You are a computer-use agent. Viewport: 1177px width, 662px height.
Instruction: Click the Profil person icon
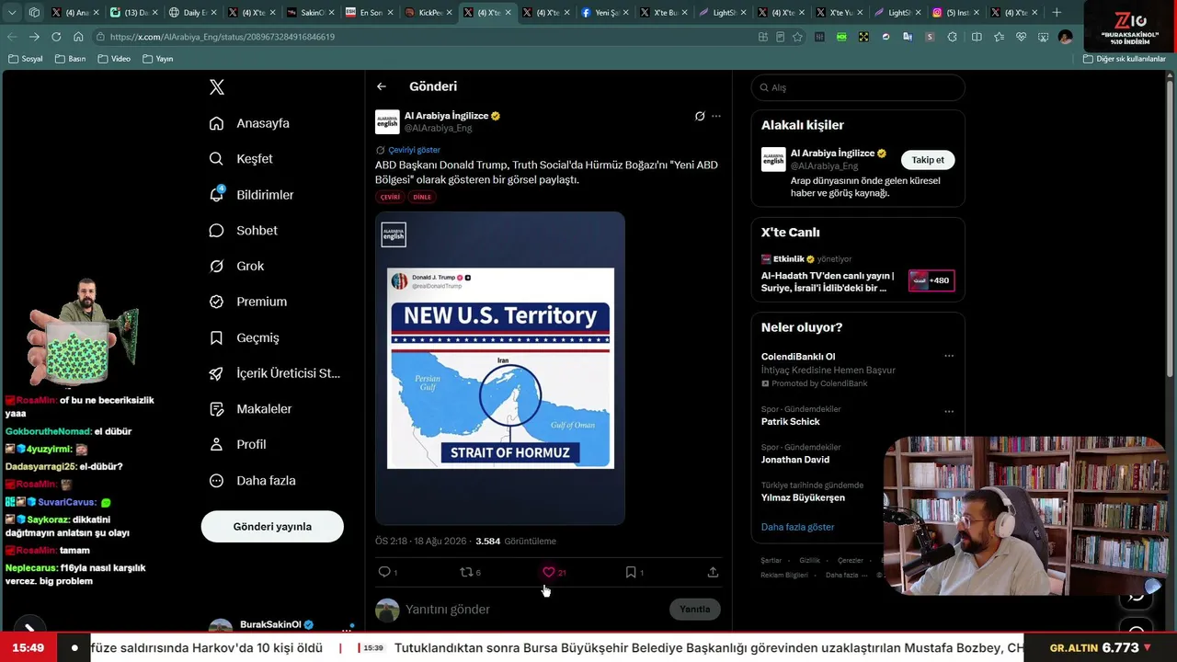point(216,444)
